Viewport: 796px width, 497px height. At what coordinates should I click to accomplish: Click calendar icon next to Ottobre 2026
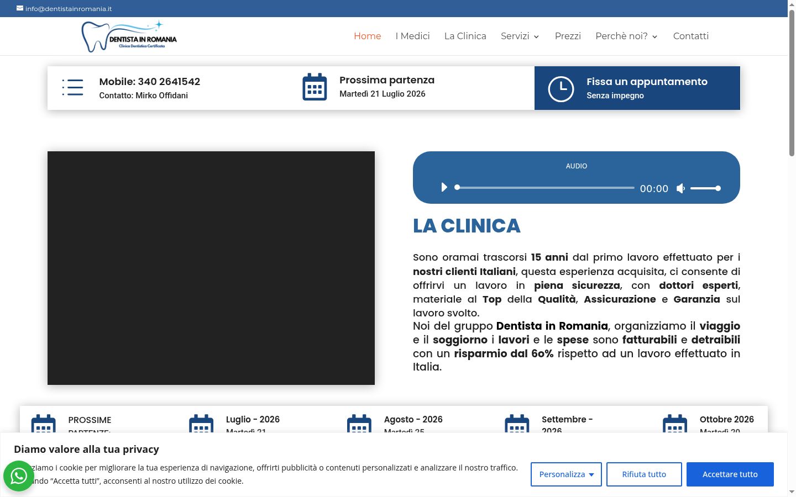point(675,423)
